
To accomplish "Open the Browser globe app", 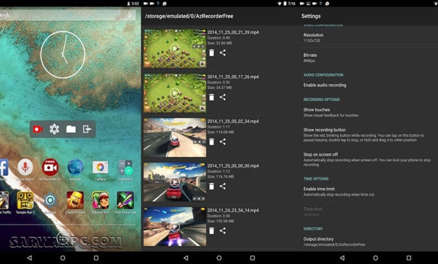I will (x=75, y=167).
